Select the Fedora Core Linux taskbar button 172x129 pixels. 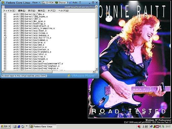click(x=43, y=127)
